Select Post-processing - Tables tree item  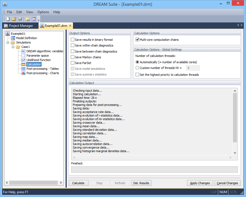[x=43, y=69]
